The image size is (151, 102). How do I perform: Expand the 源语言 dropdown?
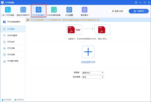pos(93,73)
